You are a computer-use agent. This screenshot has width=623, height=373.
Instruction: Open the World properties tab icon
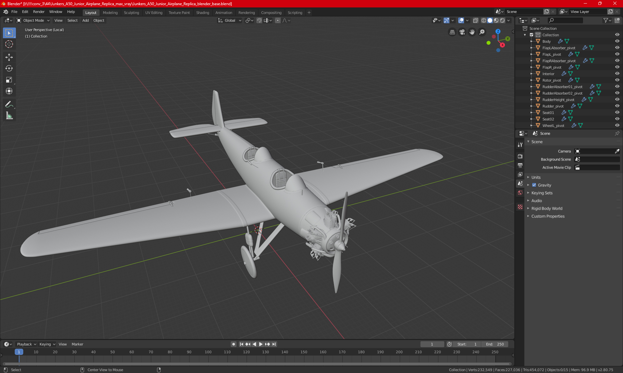point(520,193)
